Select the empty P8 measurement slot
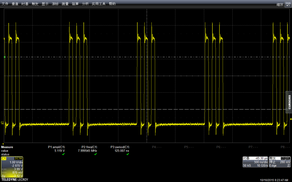The width and height of the screenshot is (292, 182). point(285,147)
